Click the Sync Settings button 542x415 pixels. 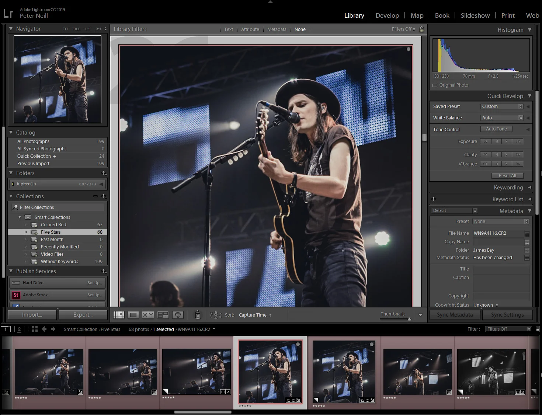(507, 315)
